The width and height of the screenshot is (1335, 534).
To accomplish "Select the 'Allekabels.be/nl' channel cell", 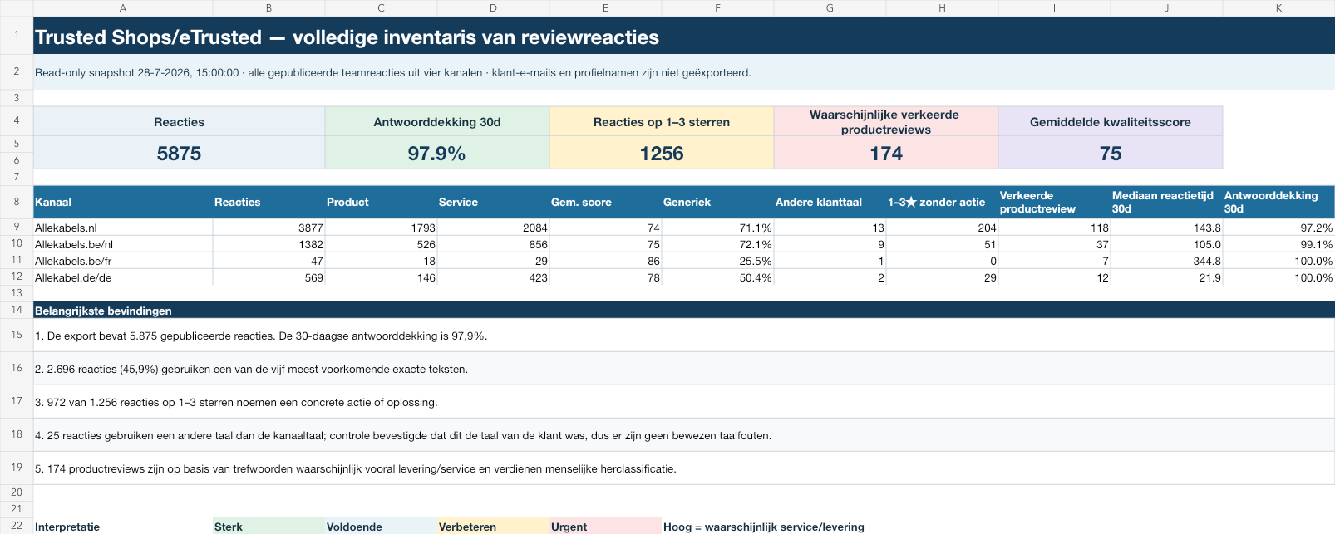I will tap(123, 244).
